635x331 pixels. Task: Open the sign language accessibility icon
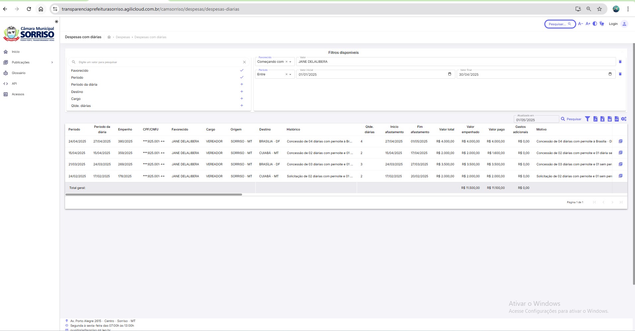pyautogui.click(x=602, y=24)
